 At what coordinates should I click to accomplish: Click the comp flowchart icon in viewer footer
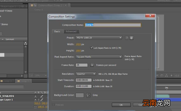(166, 75)
